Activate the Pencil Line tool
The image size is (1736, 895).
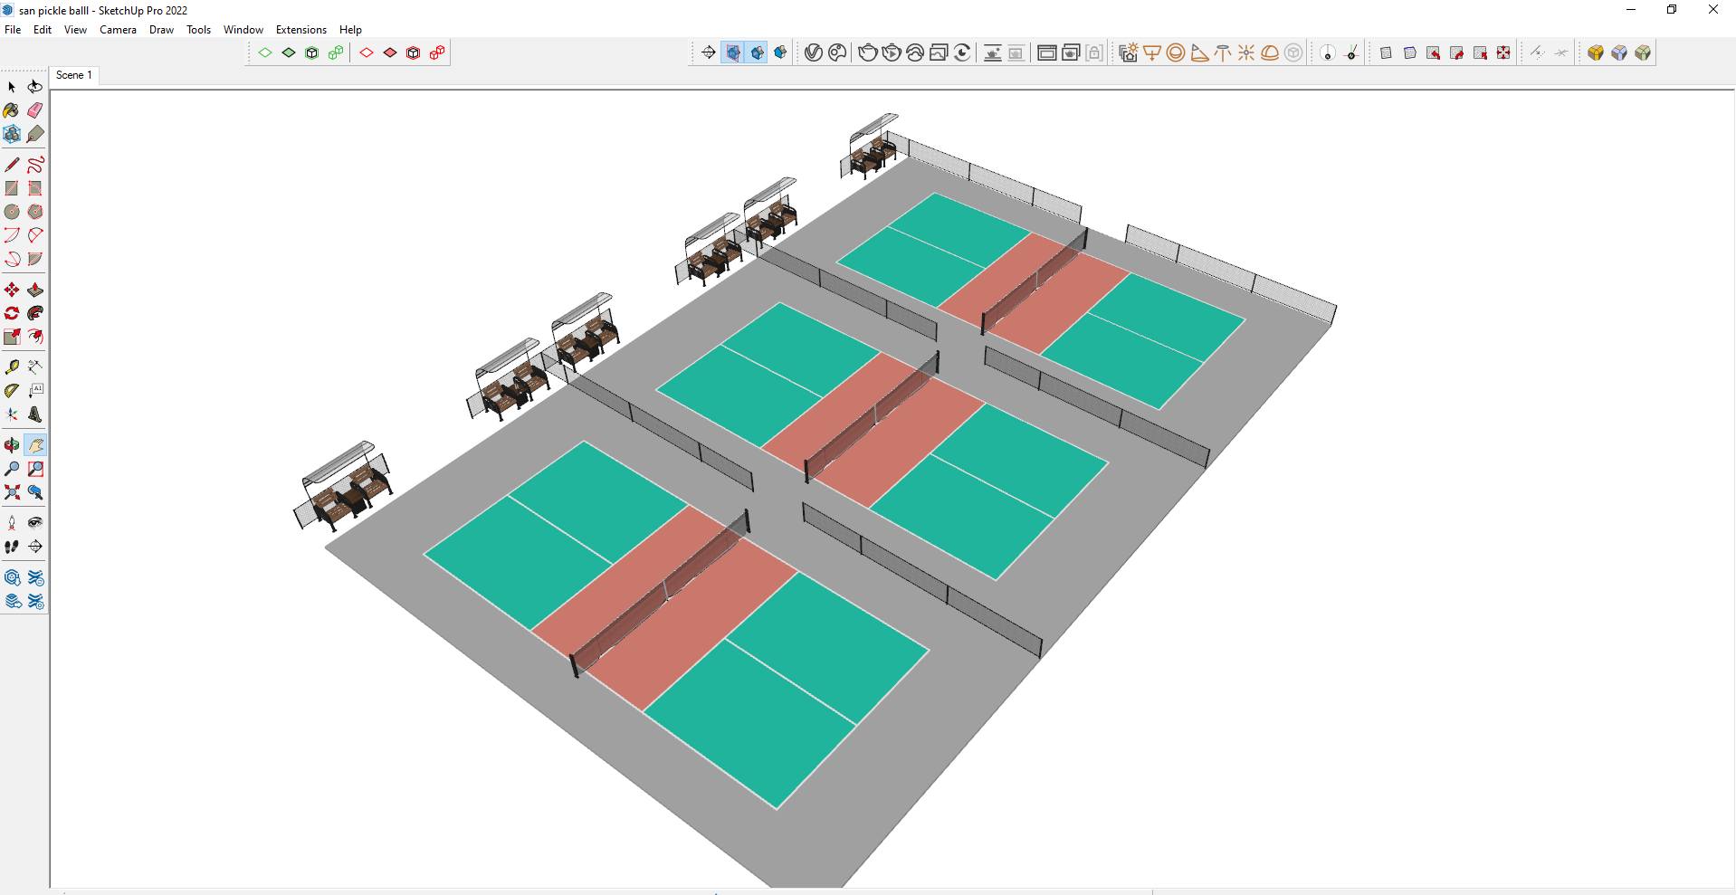tap(12, 165)
